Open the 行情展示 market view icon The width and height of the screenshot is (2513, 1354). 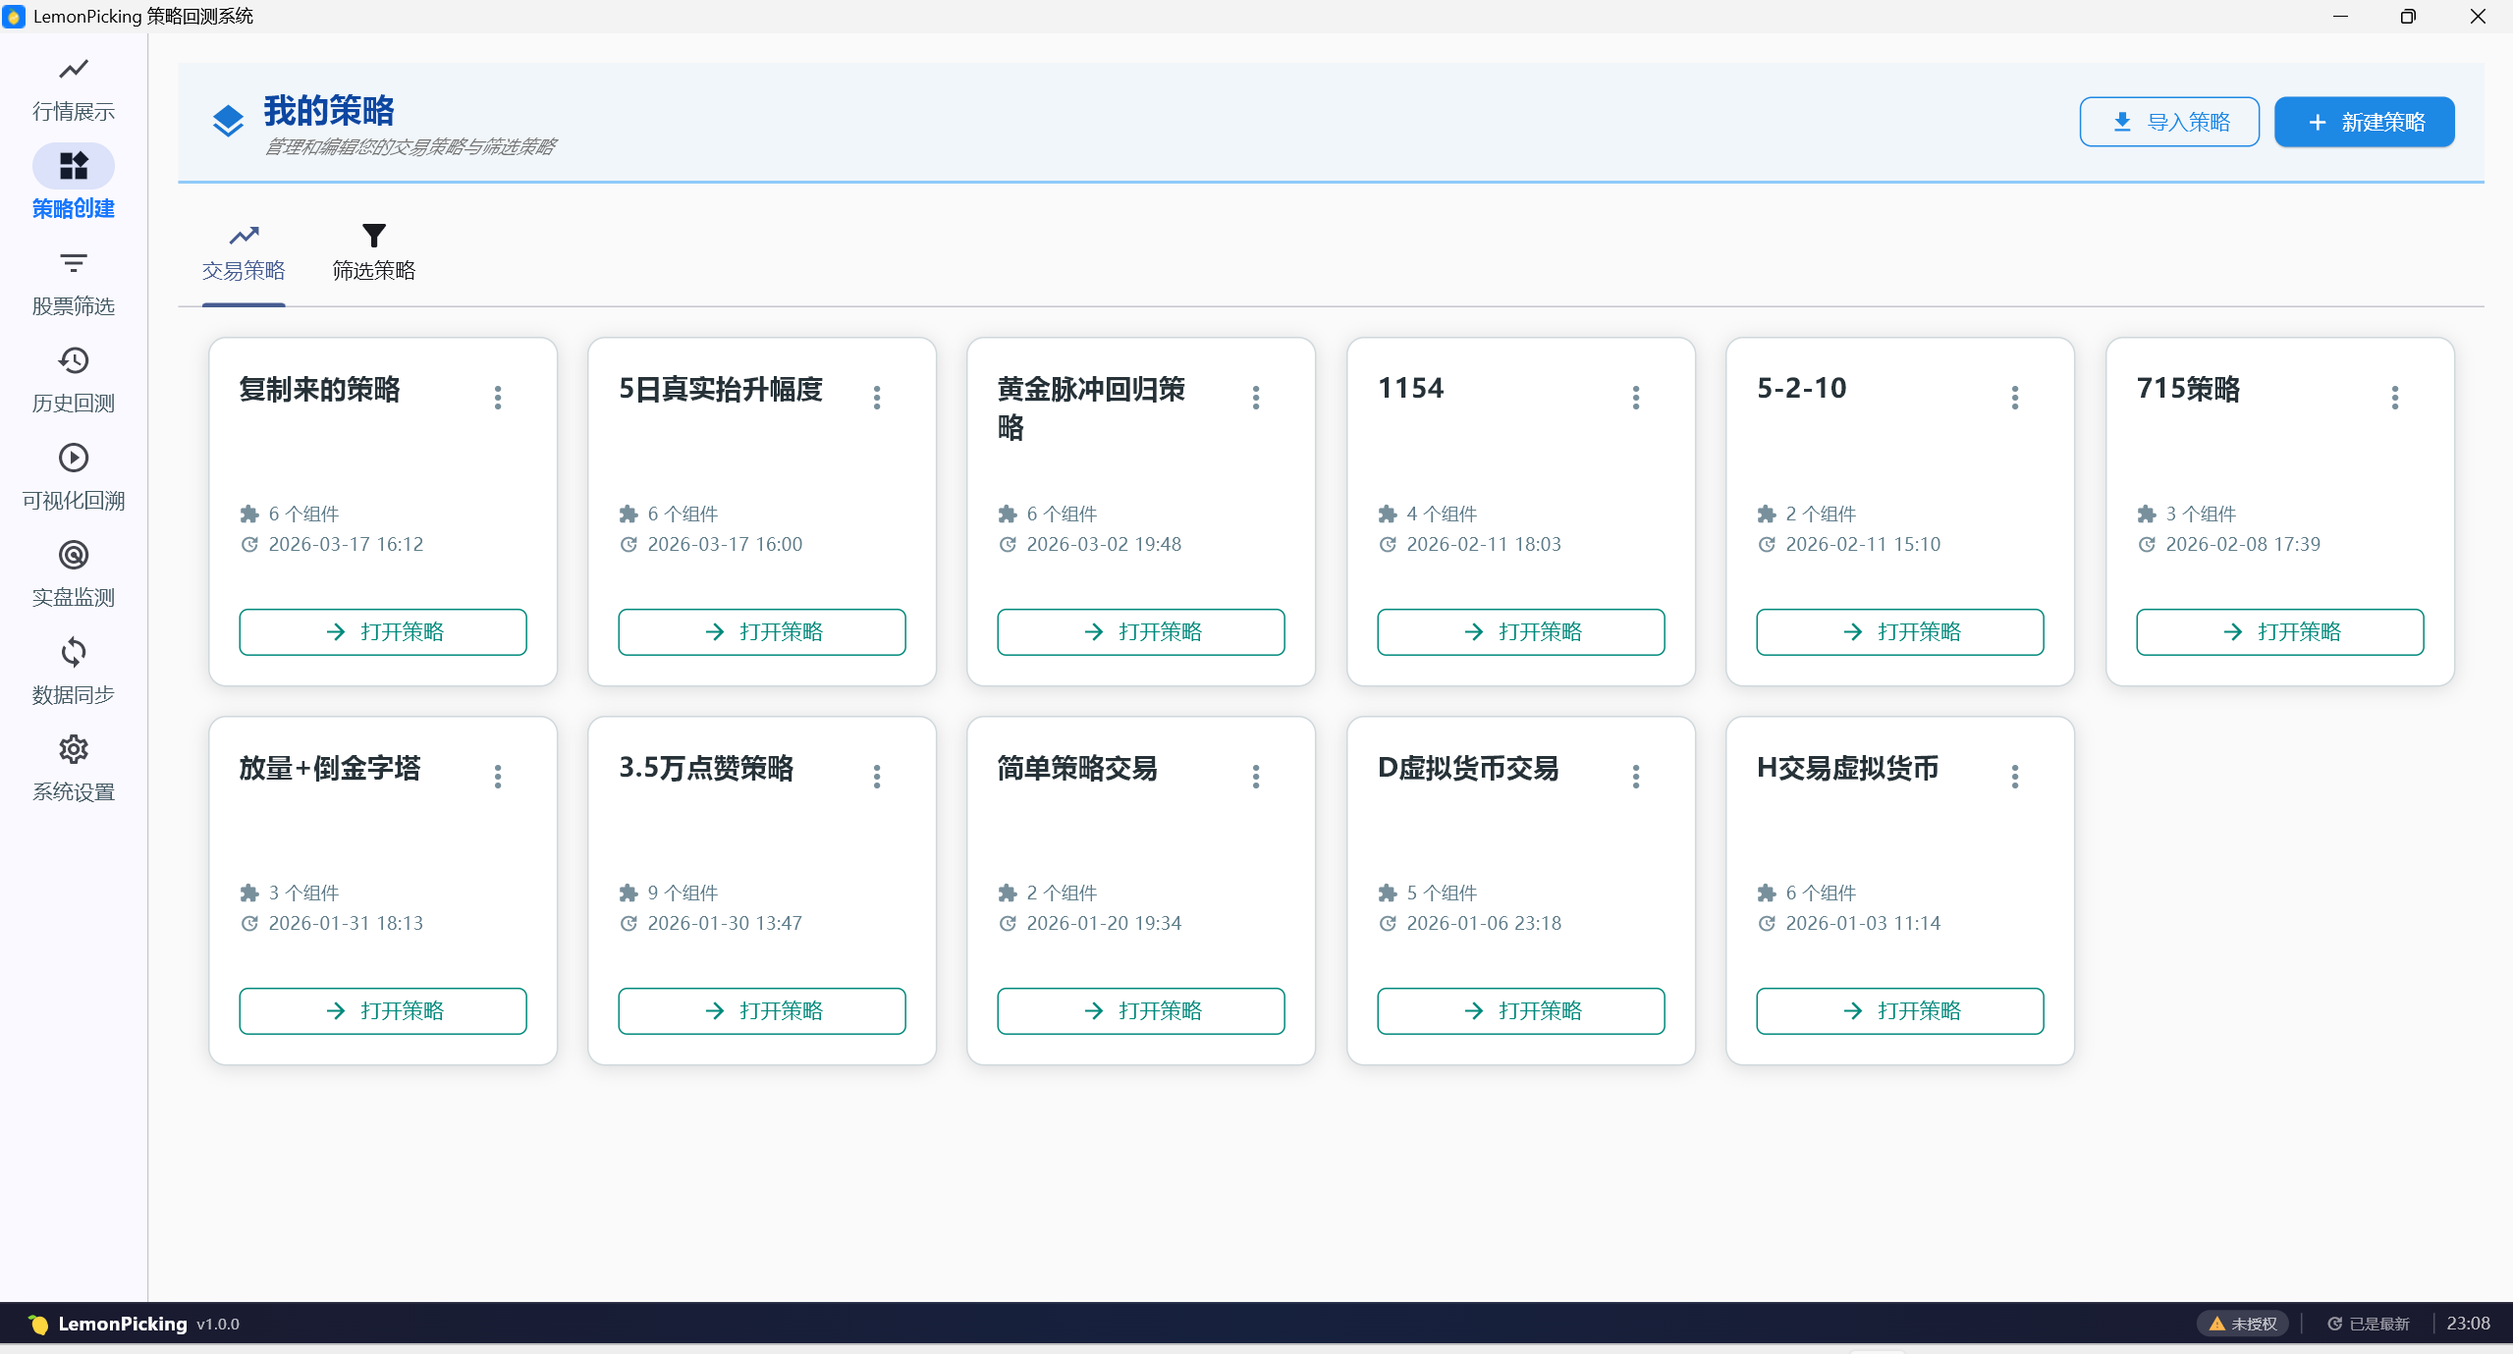pos(74,69)
